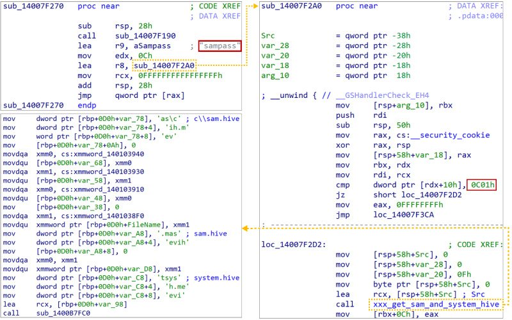Click the xxx_get_sam_and_system_hive call
This screenshot has width=512, height=320.
[436, 305]
